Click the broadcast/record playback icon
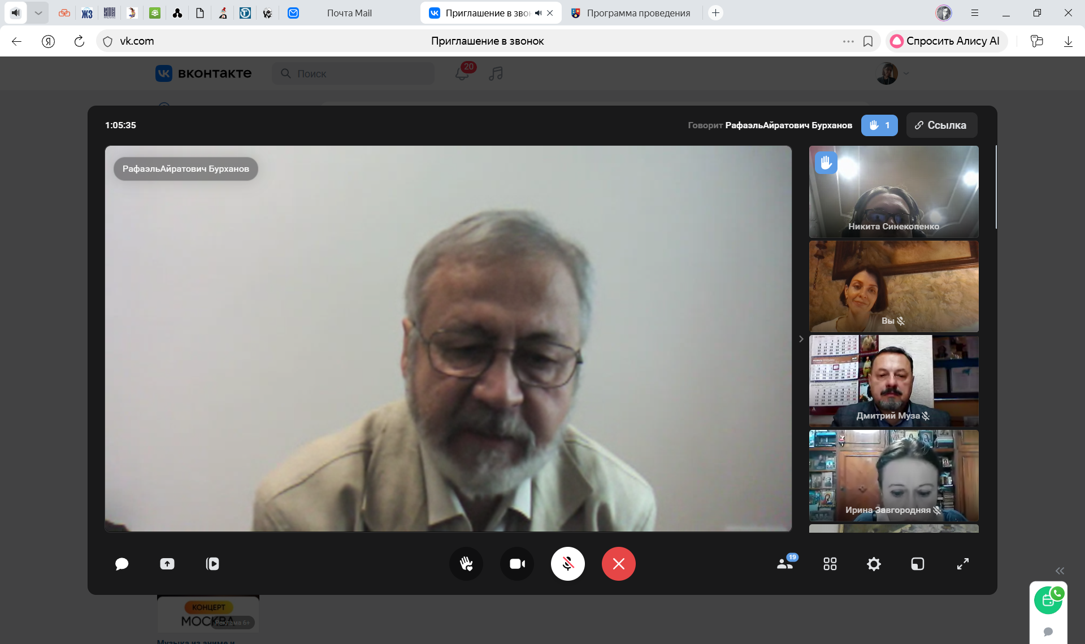This screenshot has height=644, width=1085. (x=212, y=564)
